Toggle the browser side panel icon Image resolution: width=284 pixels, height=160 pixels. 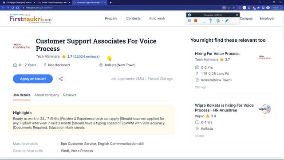tap(263, 8)
